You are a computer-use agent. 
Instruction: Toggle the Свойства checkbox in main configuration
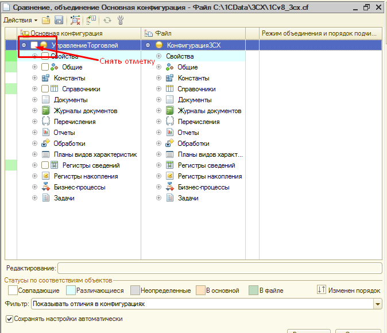tap(45, 56)
